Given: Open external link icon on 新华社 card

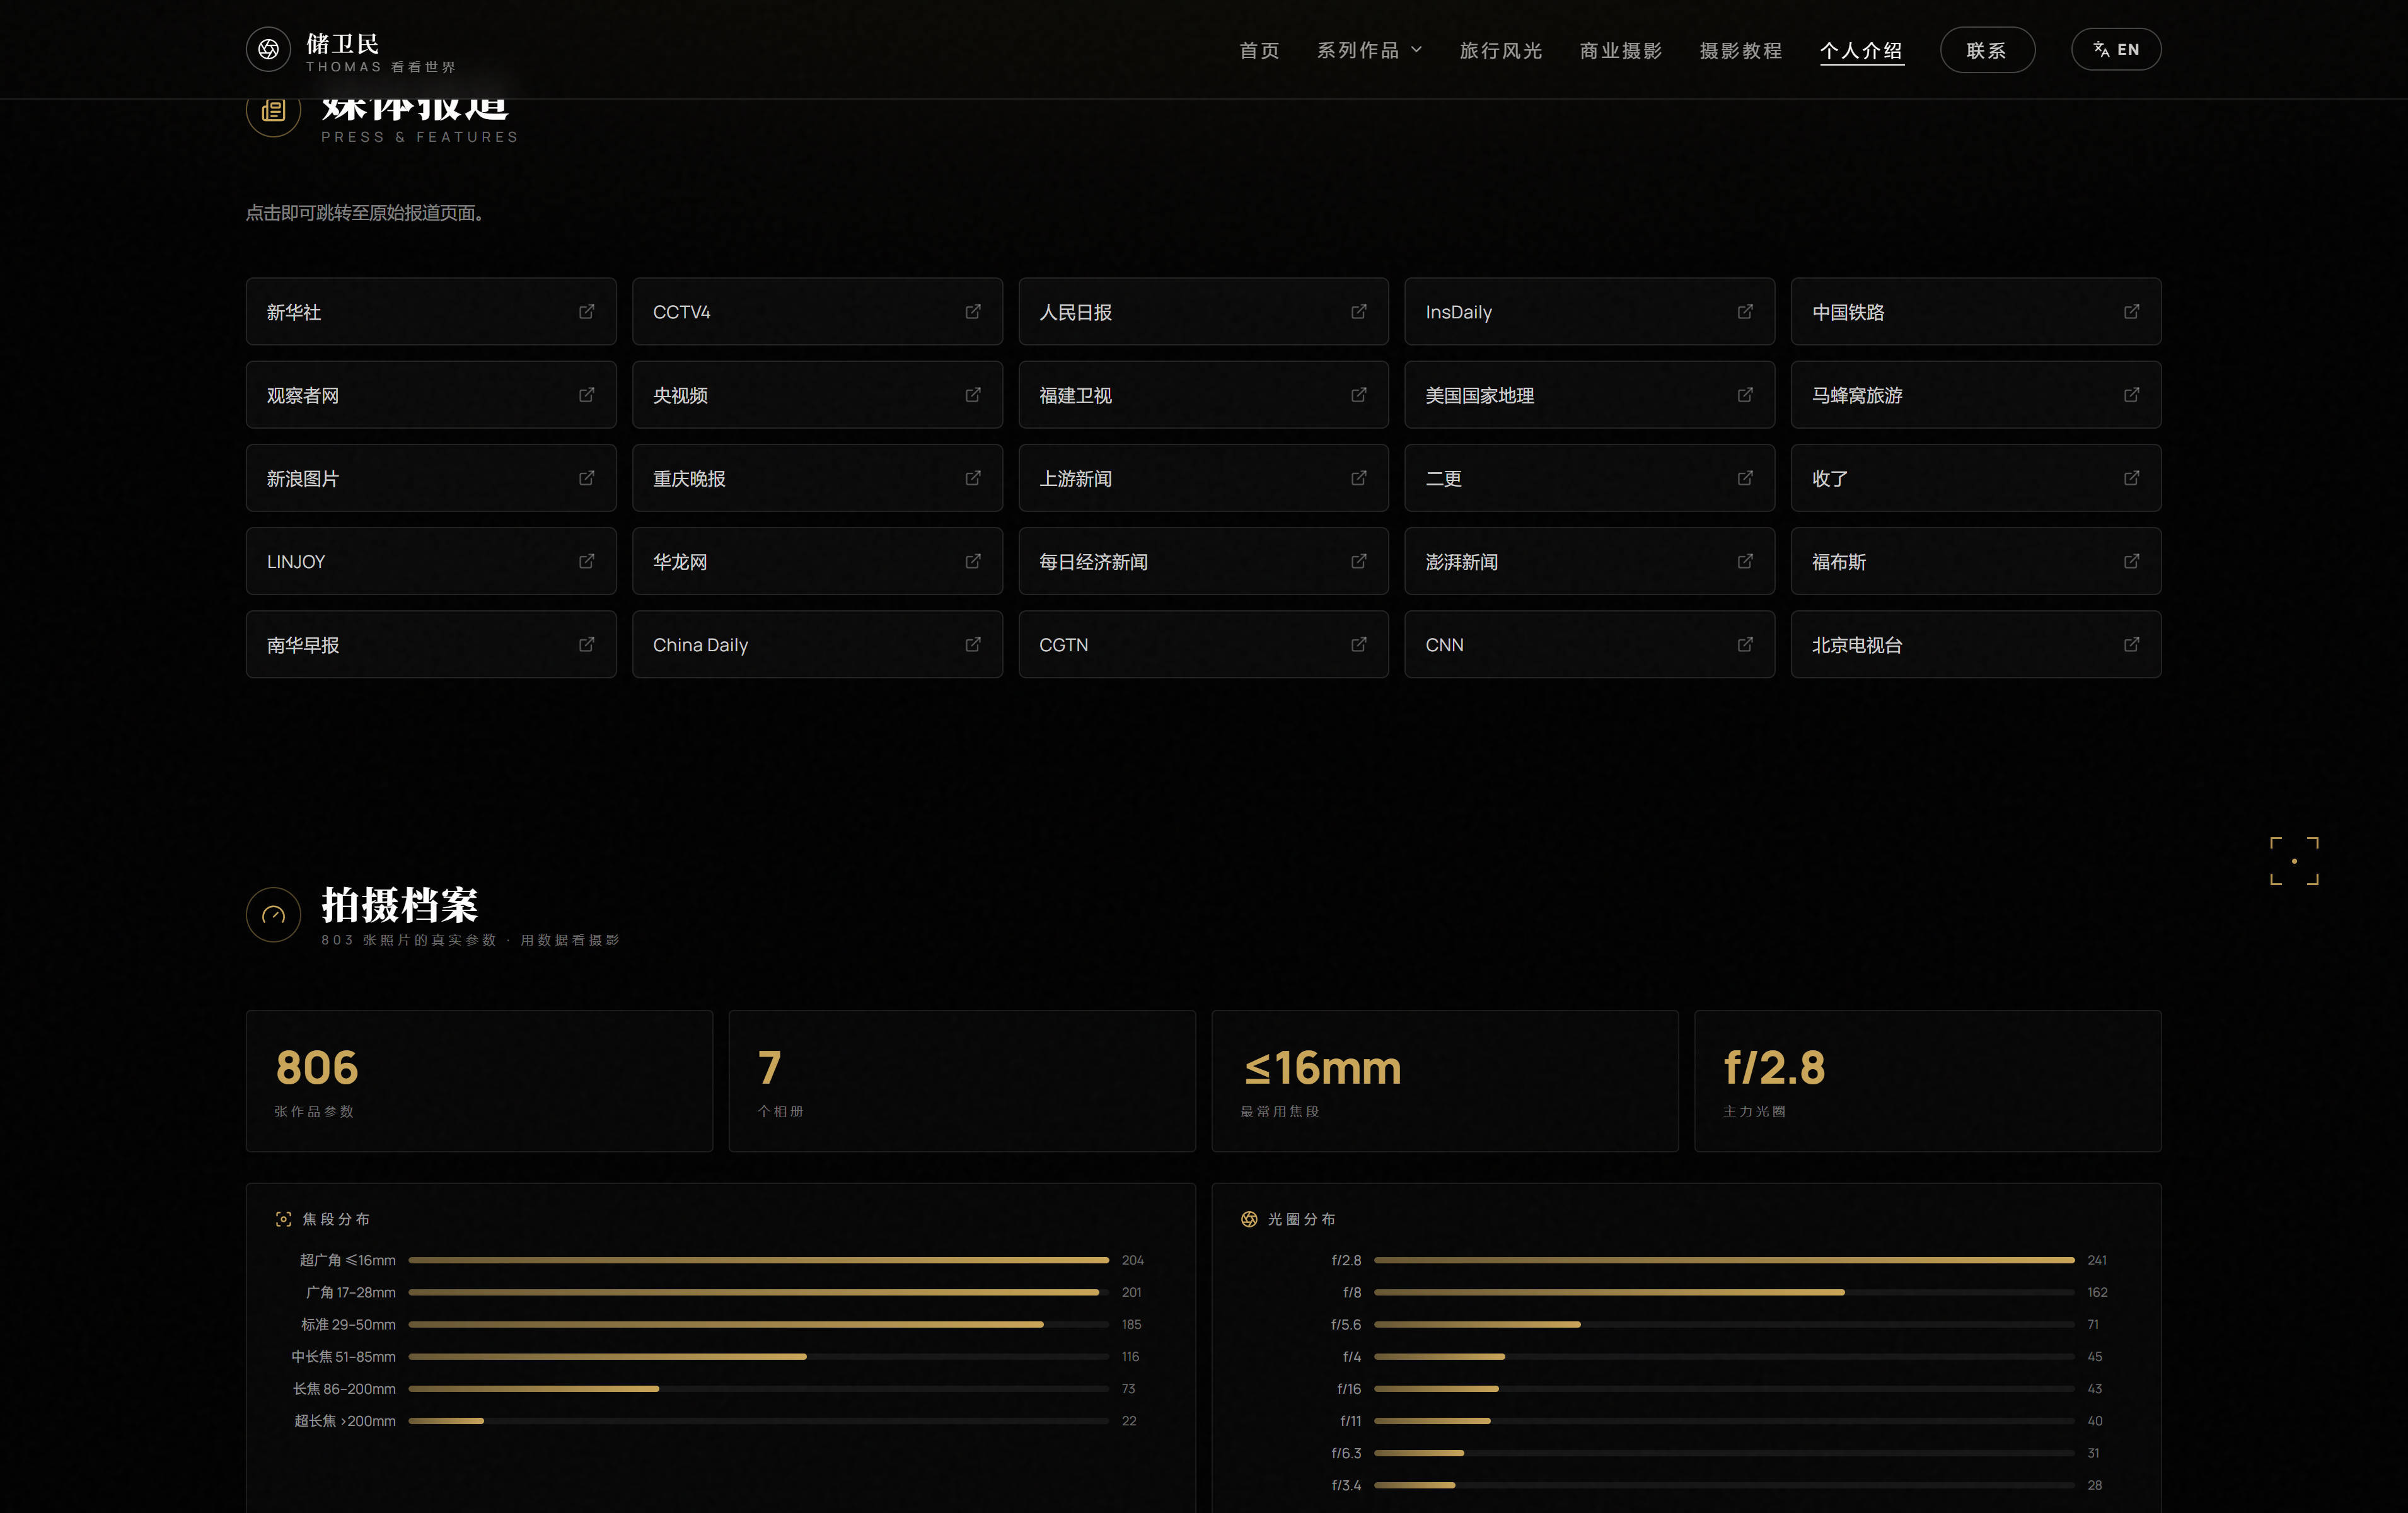Looking at the screenshot, I should point(587,312).
